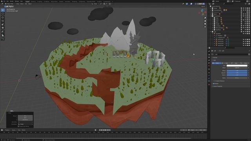The image size is (251, 141).
Task: Open the timeline Keying popover
Action: [14, 130]
